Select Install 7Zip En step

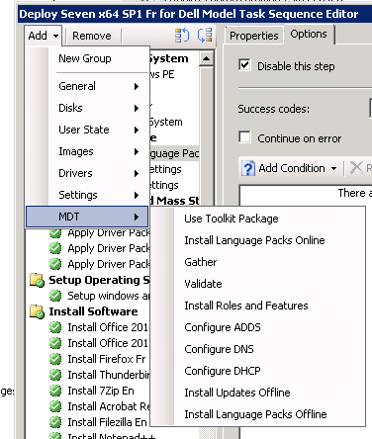click(101, 391)
